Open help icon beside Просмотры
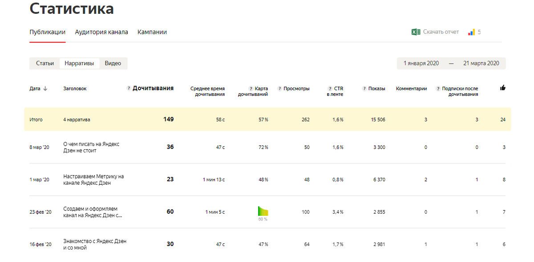This screenshot has height=262, width=534. (x=279, y=88)
